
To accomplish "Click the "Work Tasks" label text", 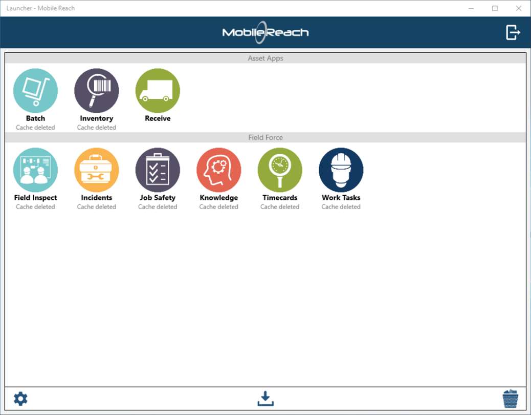I will tap(341, 198).
